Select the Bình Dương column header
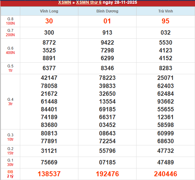The image size is (195, 180). coord(107,11)
